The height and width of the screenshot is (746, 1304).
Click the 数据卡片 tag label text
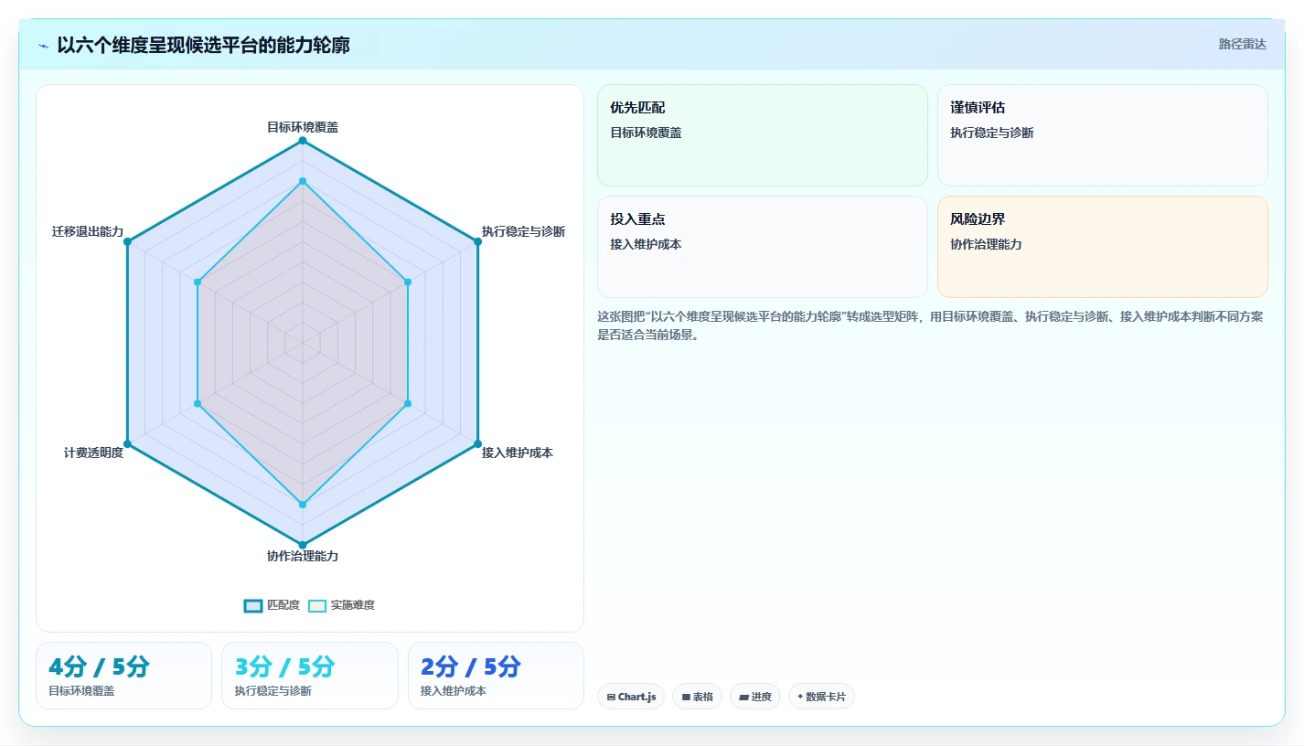tap(826, 697)
